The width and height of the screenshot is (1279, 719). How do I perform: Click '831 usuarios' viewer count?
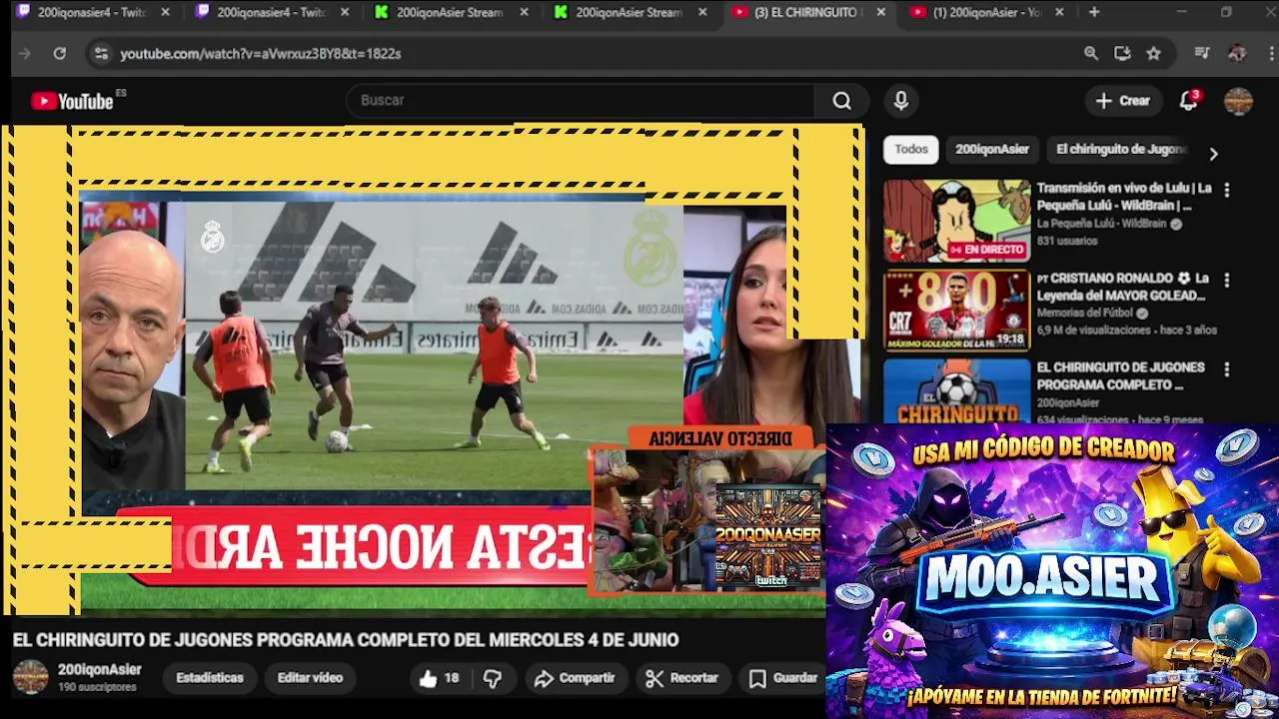[1067, 241]
